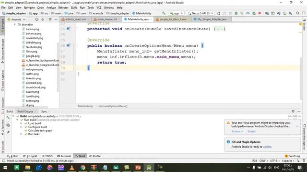Click UTF-8 encoding in status bar
This screenshot has width=307, height=172.
coord(275,161)
